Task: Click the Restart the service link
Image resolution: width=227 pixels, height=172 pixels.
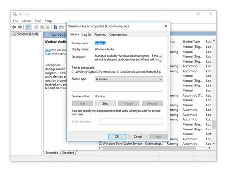Action: (49, 54)
